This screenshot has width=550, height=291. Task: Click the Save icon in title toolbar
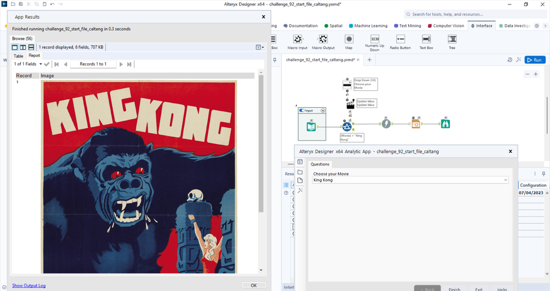[x=21, y=4]
